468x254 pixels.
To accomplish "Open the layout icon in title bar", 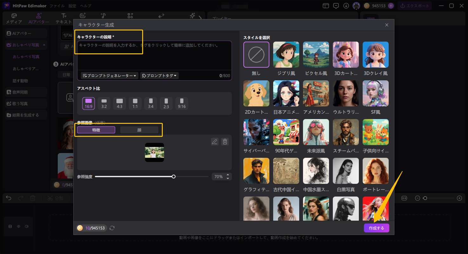I will coord(326,6).
